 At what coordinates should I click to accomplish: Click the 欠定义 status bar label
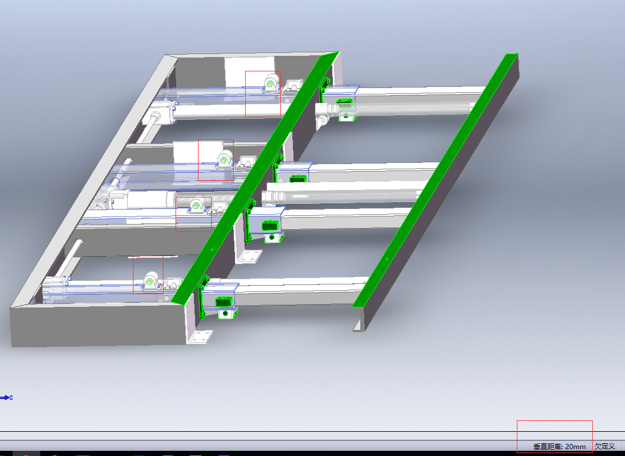pyautogui.click(x=605, y=446)
